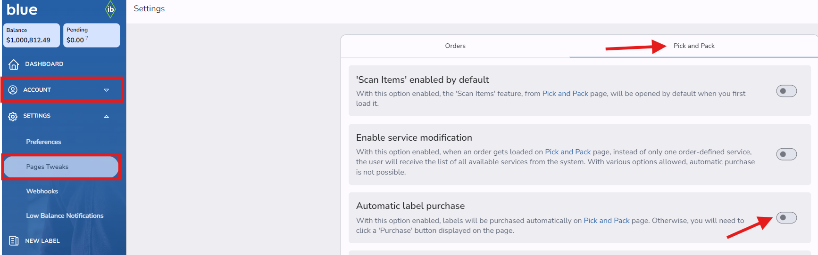
Task: Open Preferences in settings menu
Action: (43, 142)
